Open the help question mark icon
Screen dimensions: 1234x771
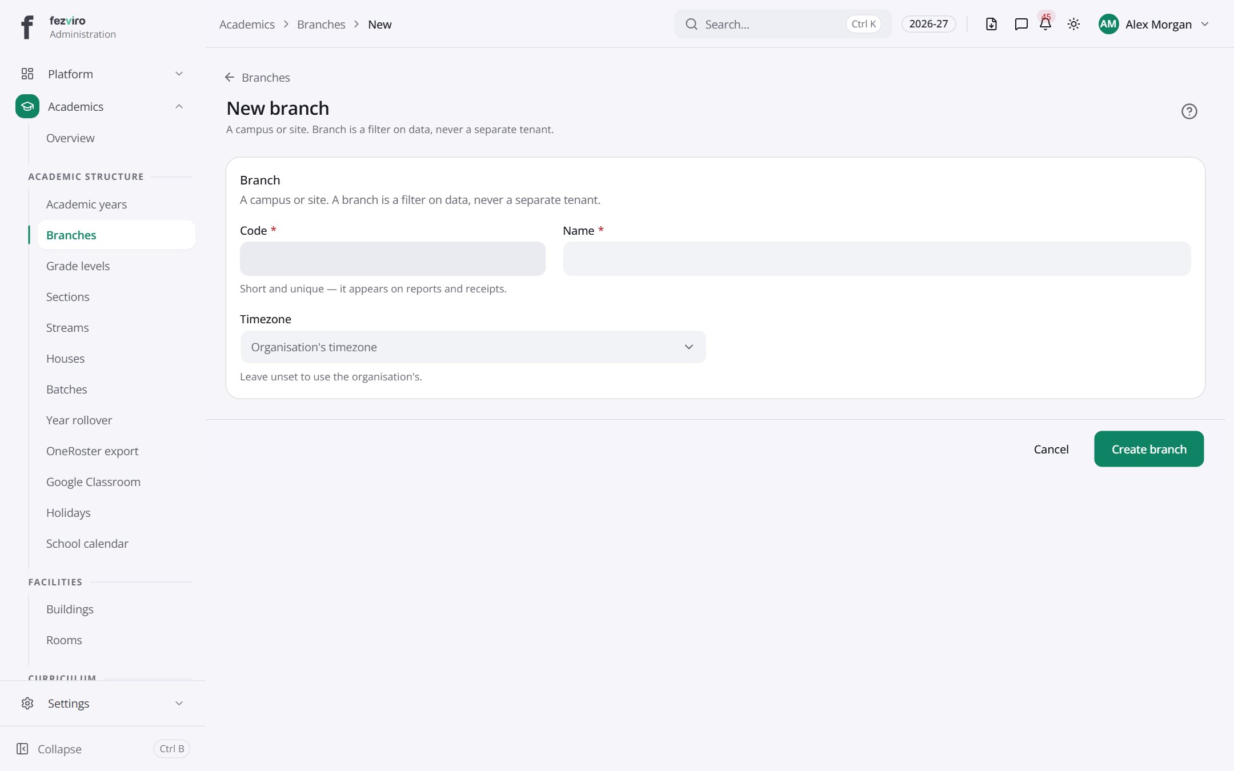click(1189, 111)
